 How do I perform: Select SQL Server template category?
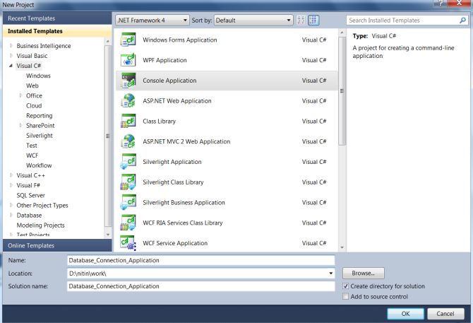(31, 195)
